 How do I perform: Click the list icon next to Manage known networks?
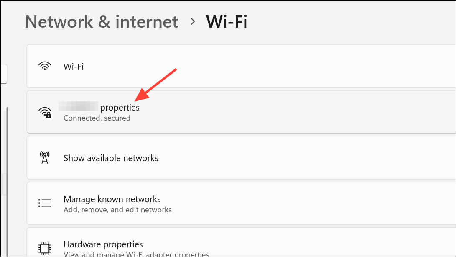(x=45, y=203)
